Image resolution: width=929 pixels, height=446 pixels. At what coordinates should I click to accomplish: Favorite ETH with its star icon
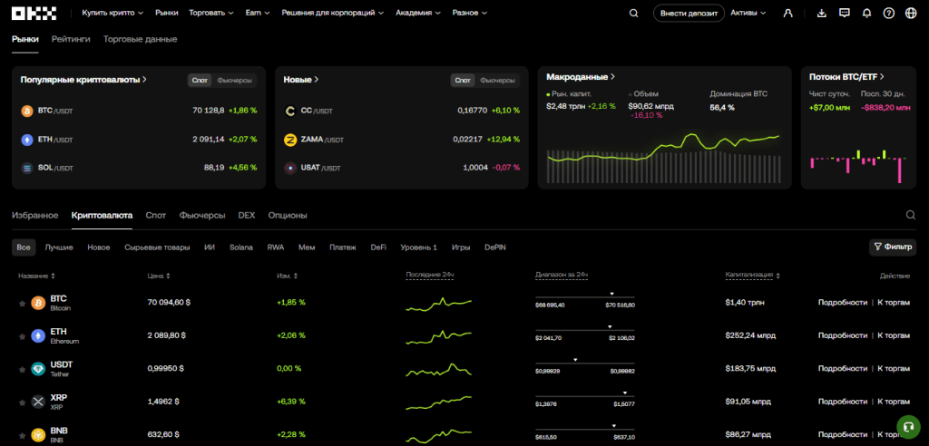tap(22, 336)
